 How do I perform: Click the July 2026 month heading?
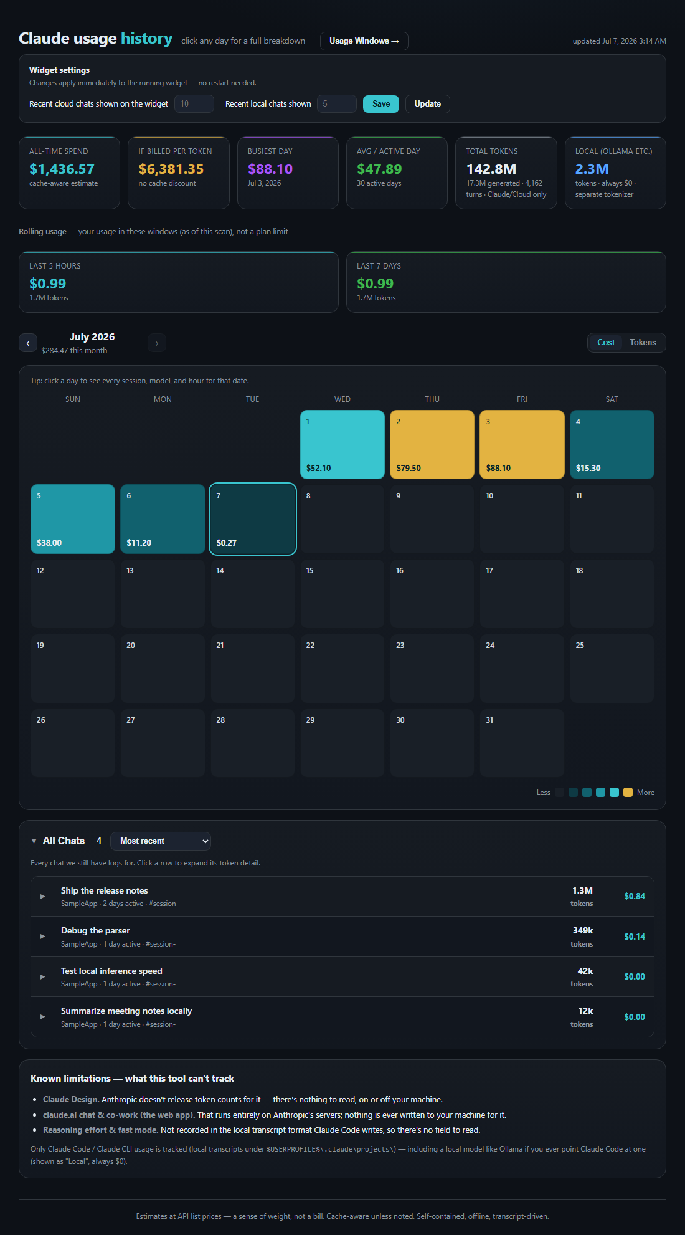(x=92, y=337)
